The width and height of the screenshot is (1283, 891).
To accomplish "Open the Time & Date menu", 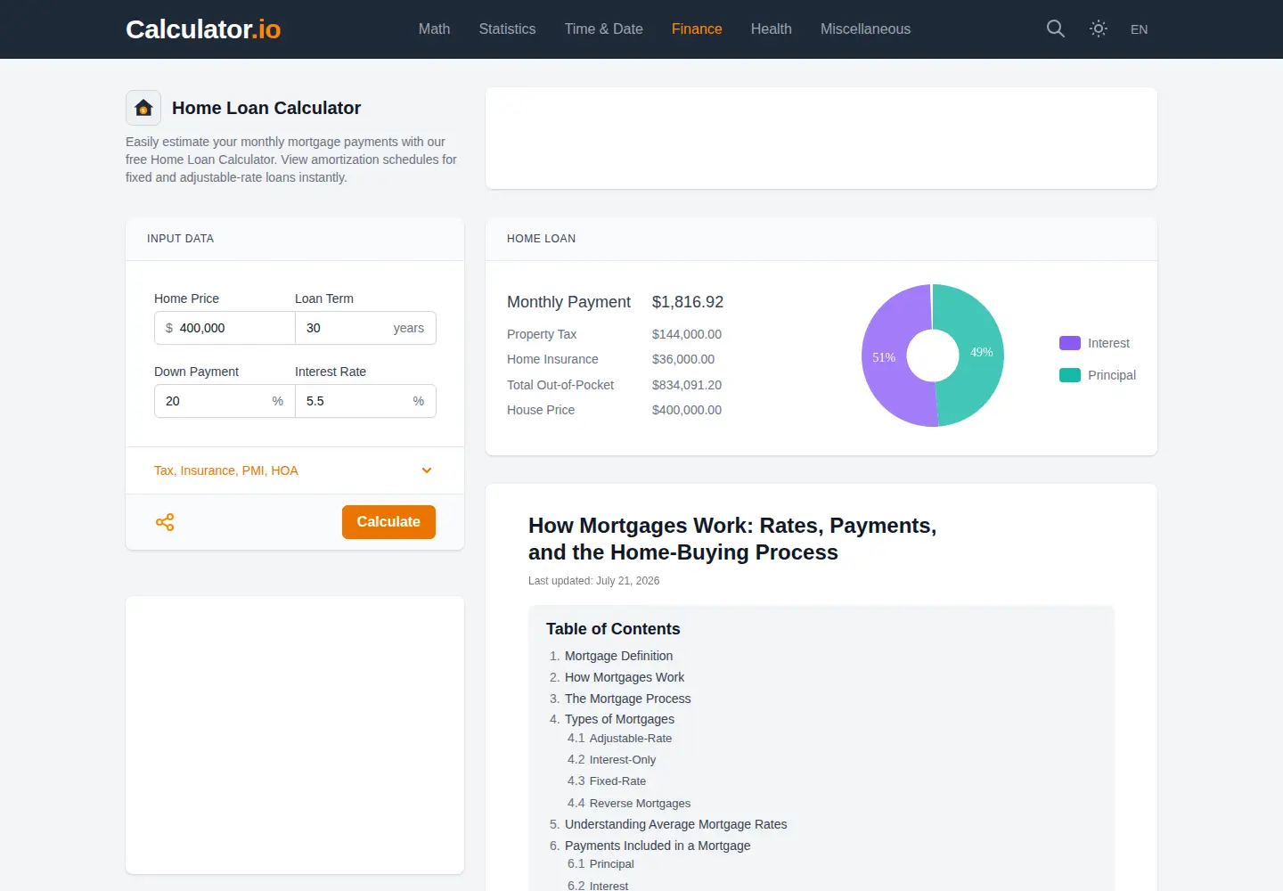I will pos(603,29).
